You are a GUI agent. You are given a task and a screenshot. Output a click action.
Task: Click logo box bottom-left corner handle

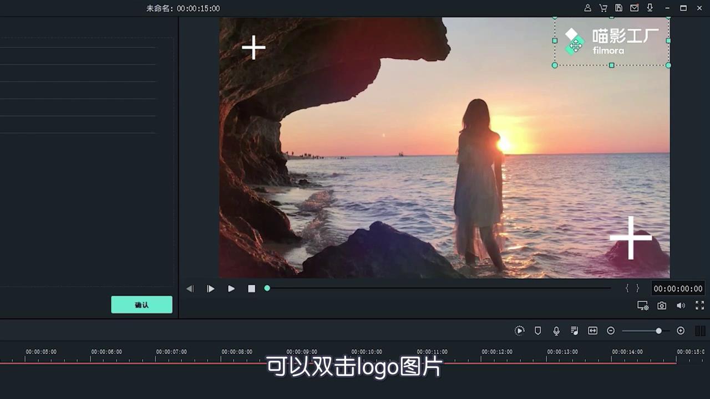tap(555, 65)
